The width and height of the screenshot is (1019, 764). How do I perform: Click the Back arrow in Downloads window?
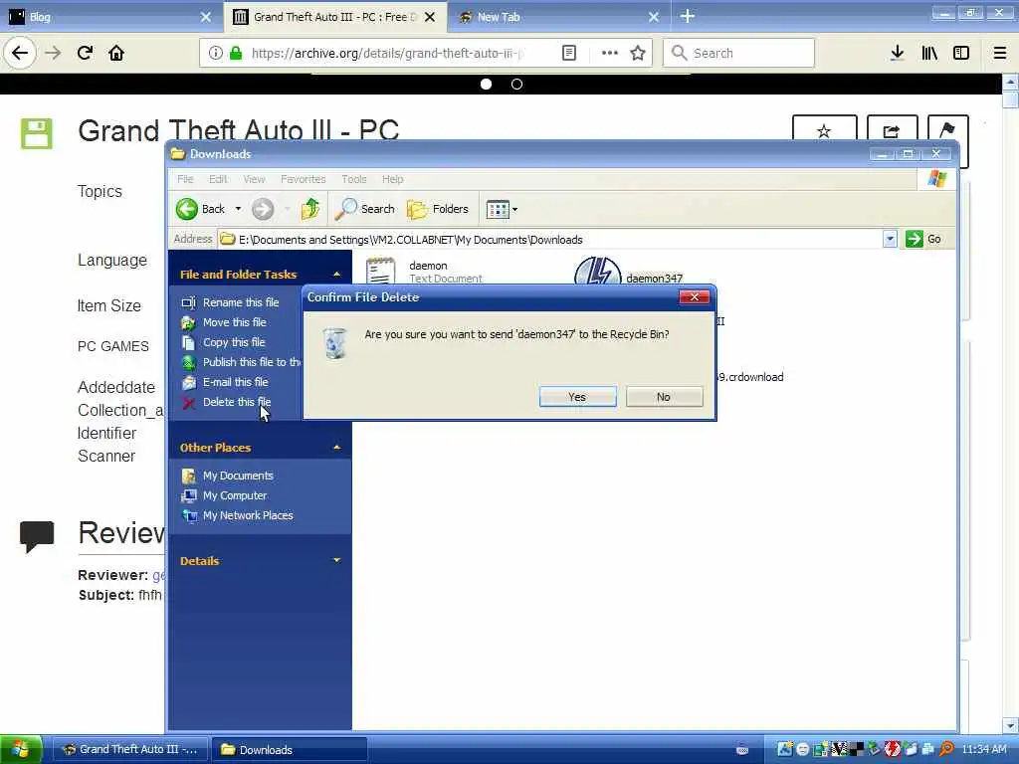pyautogui.click(x=200, y=209)
